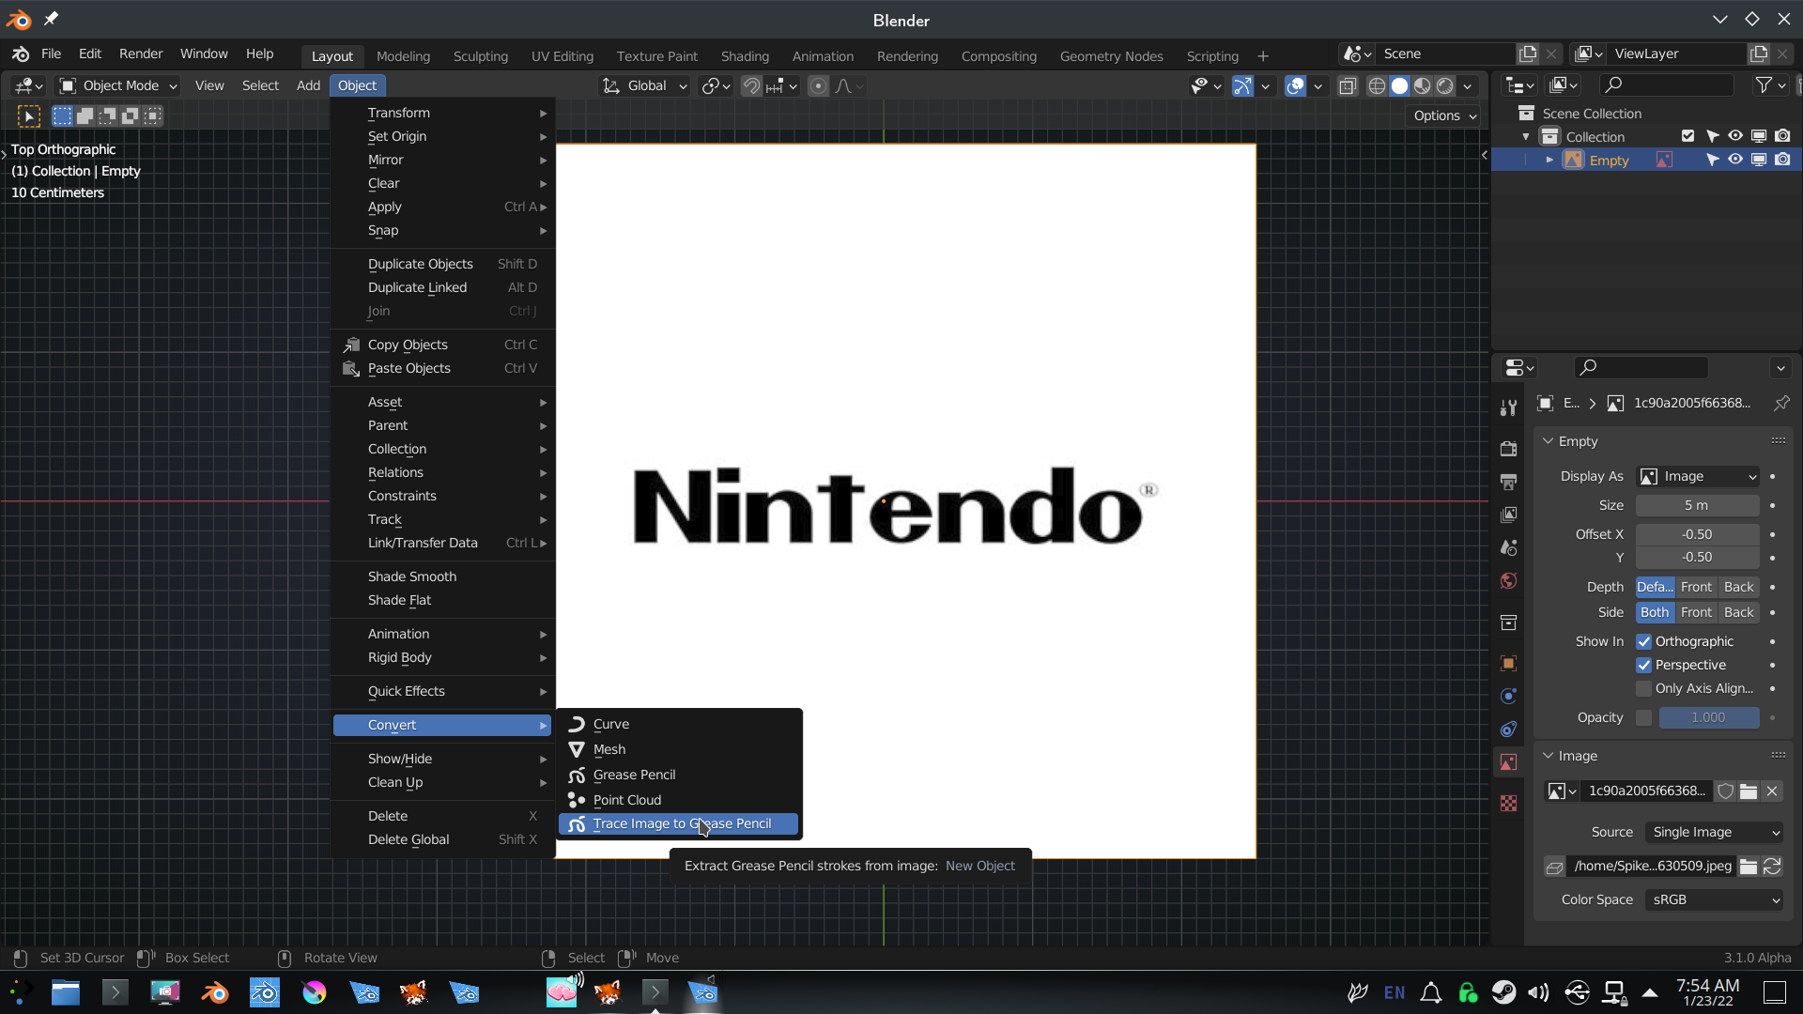Screen dimensions: 1803x1014
Task: Enable wireframe viewport shading
Action: point(1377,85)
